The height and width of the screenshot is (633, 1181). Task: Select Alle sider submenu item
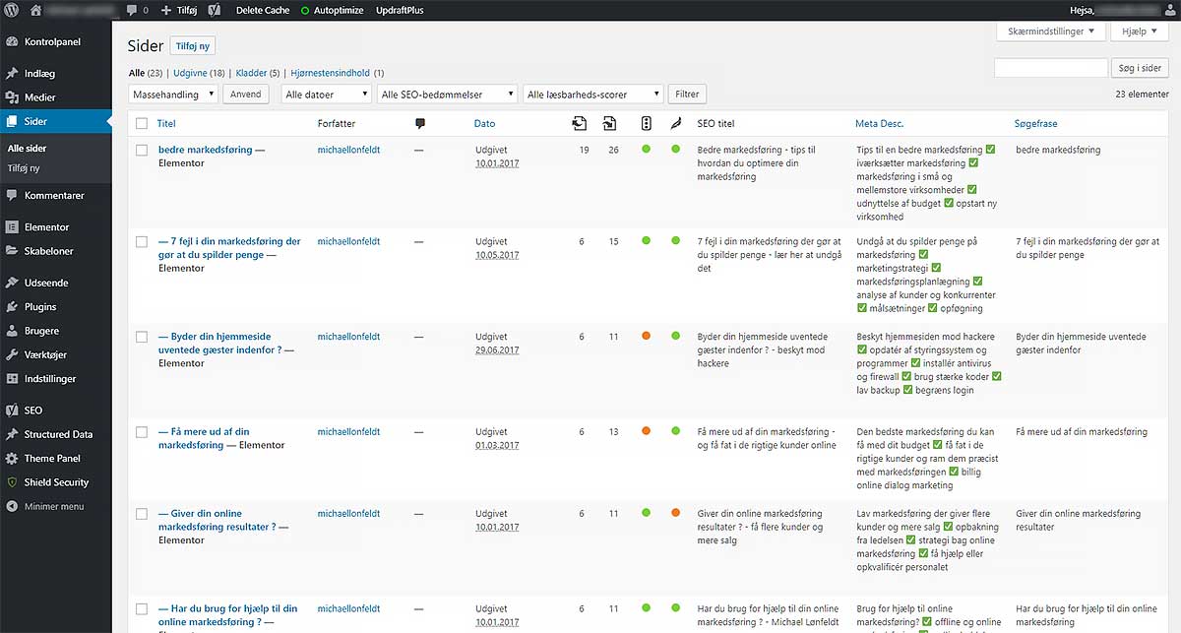(x=28, y=149)
